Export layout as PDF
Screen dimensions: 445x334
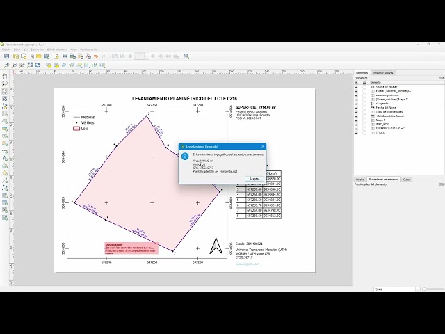pos(88,56)
